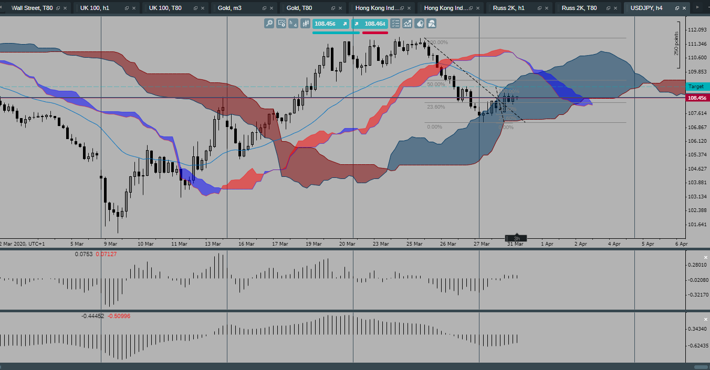
Task: Expand the USDJPY, h4 tab options arrow
Action: point(676,8)
